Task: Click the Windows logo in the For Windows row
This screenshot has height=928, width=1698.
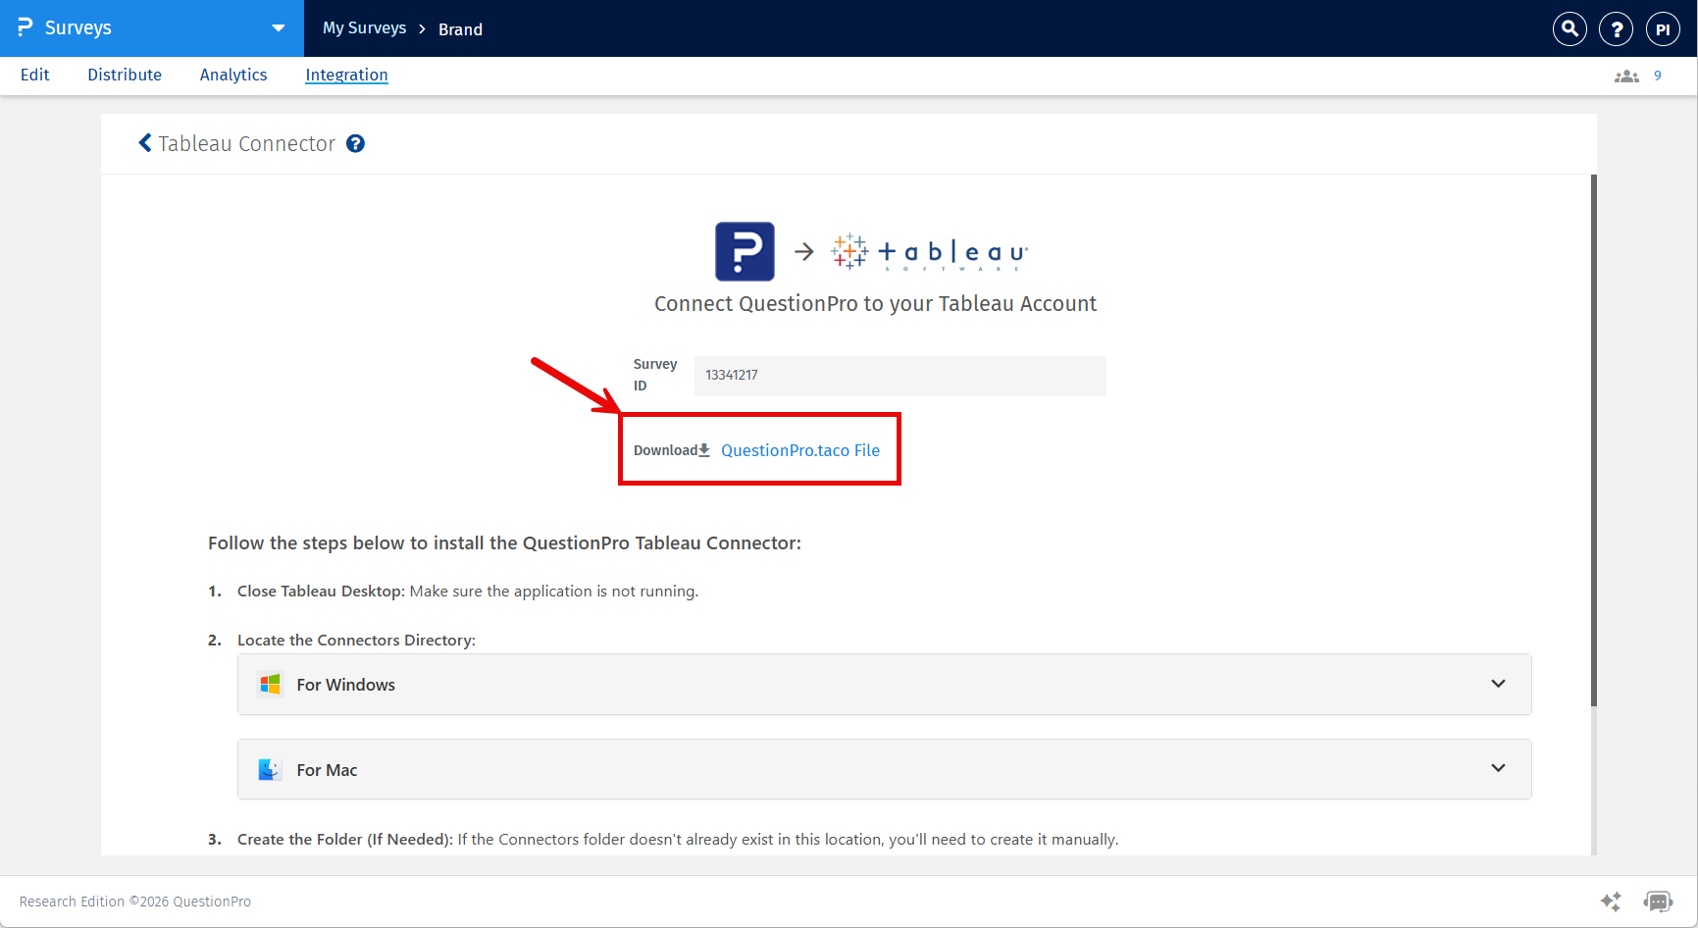Action: tap(270, 684)
